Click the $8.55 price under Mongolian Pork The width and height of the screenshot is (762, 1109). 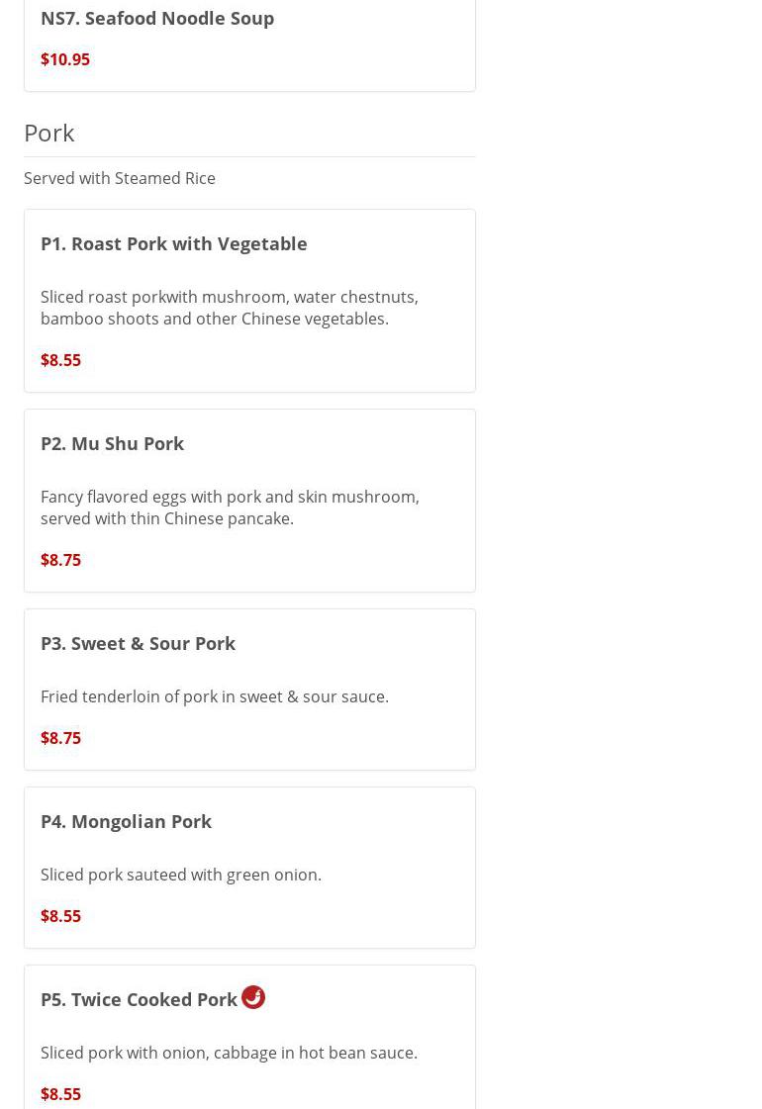61,916
